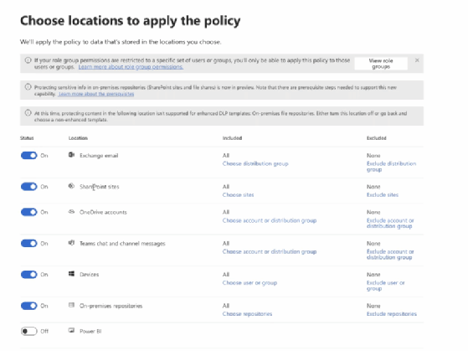
Task: Click the Devices label
Action: pyautogui.click(x=89, y=275)
